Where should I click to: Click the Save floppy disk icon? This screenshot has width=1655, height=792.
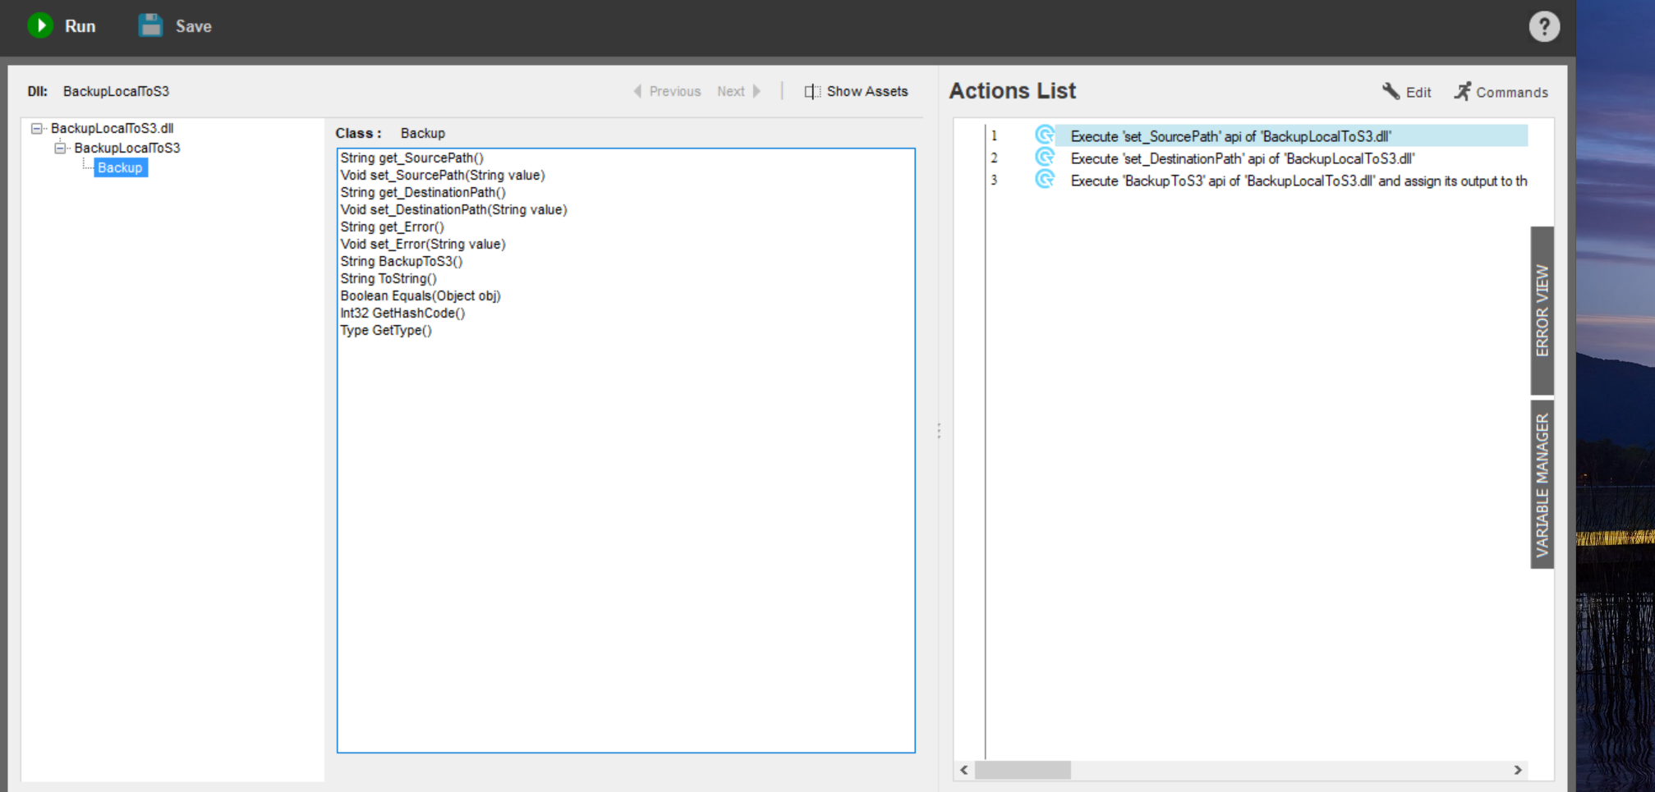[150, 26]
